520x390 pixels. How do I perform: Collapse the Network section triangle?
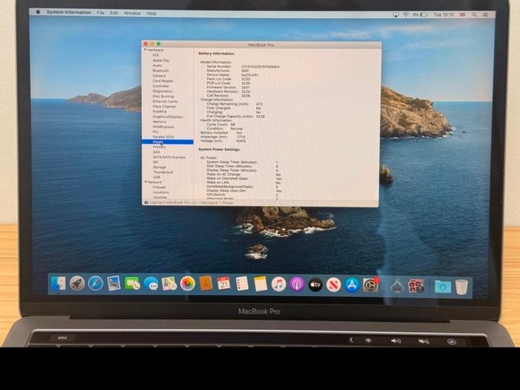pos(146,182)
